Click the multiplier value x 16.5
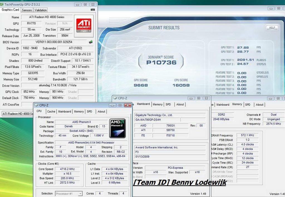 click(67, 174)
